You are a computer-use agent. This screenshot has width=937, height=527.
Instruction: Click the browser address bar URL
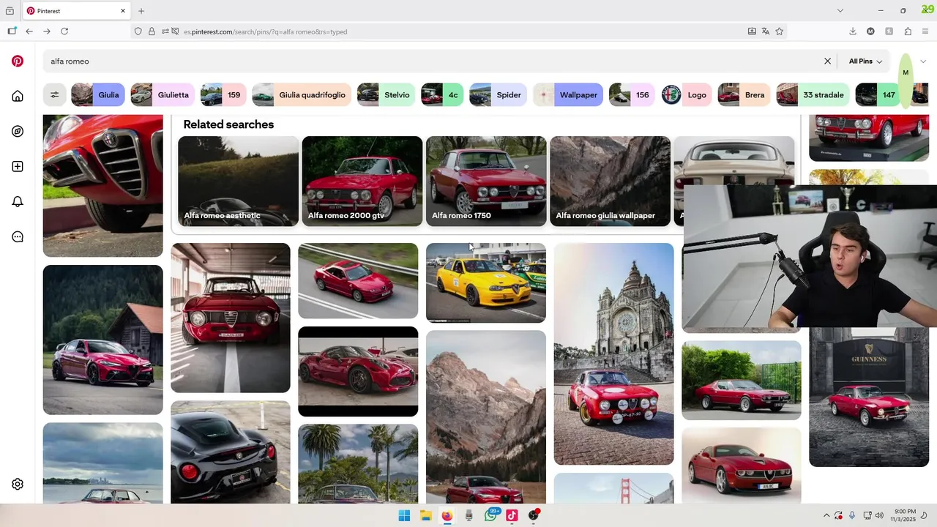pyautogui.click(x=265, y=31)
